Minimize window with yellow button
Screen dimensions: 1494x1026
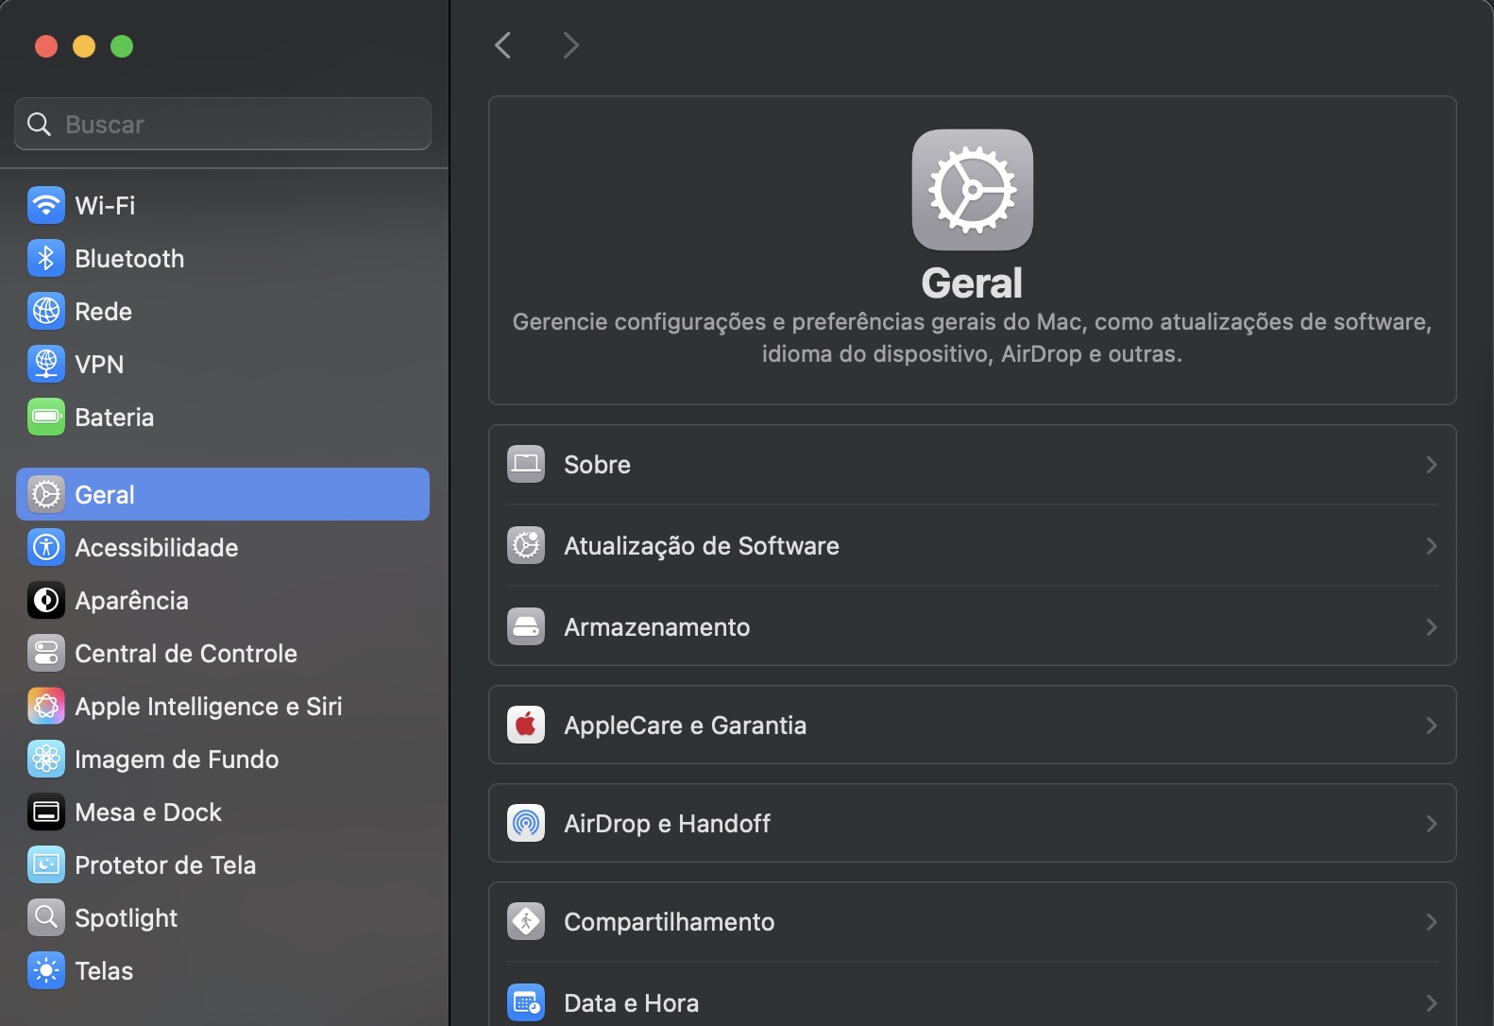coord(84,45)
